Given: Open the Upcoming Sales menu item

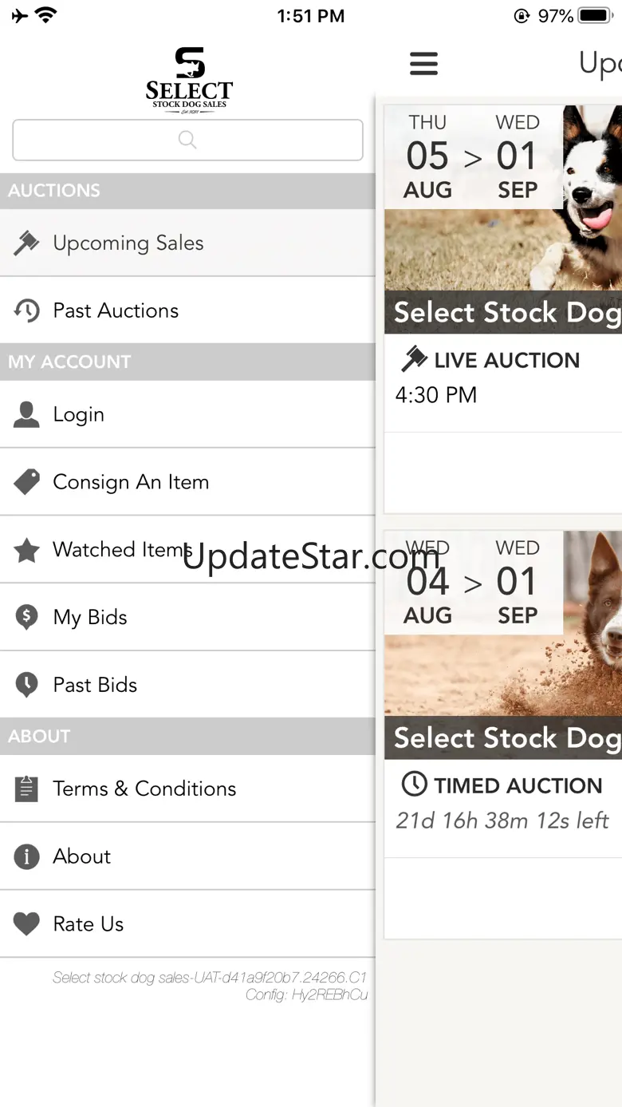Looking at the screenshot, I should [x=128, y=243].
